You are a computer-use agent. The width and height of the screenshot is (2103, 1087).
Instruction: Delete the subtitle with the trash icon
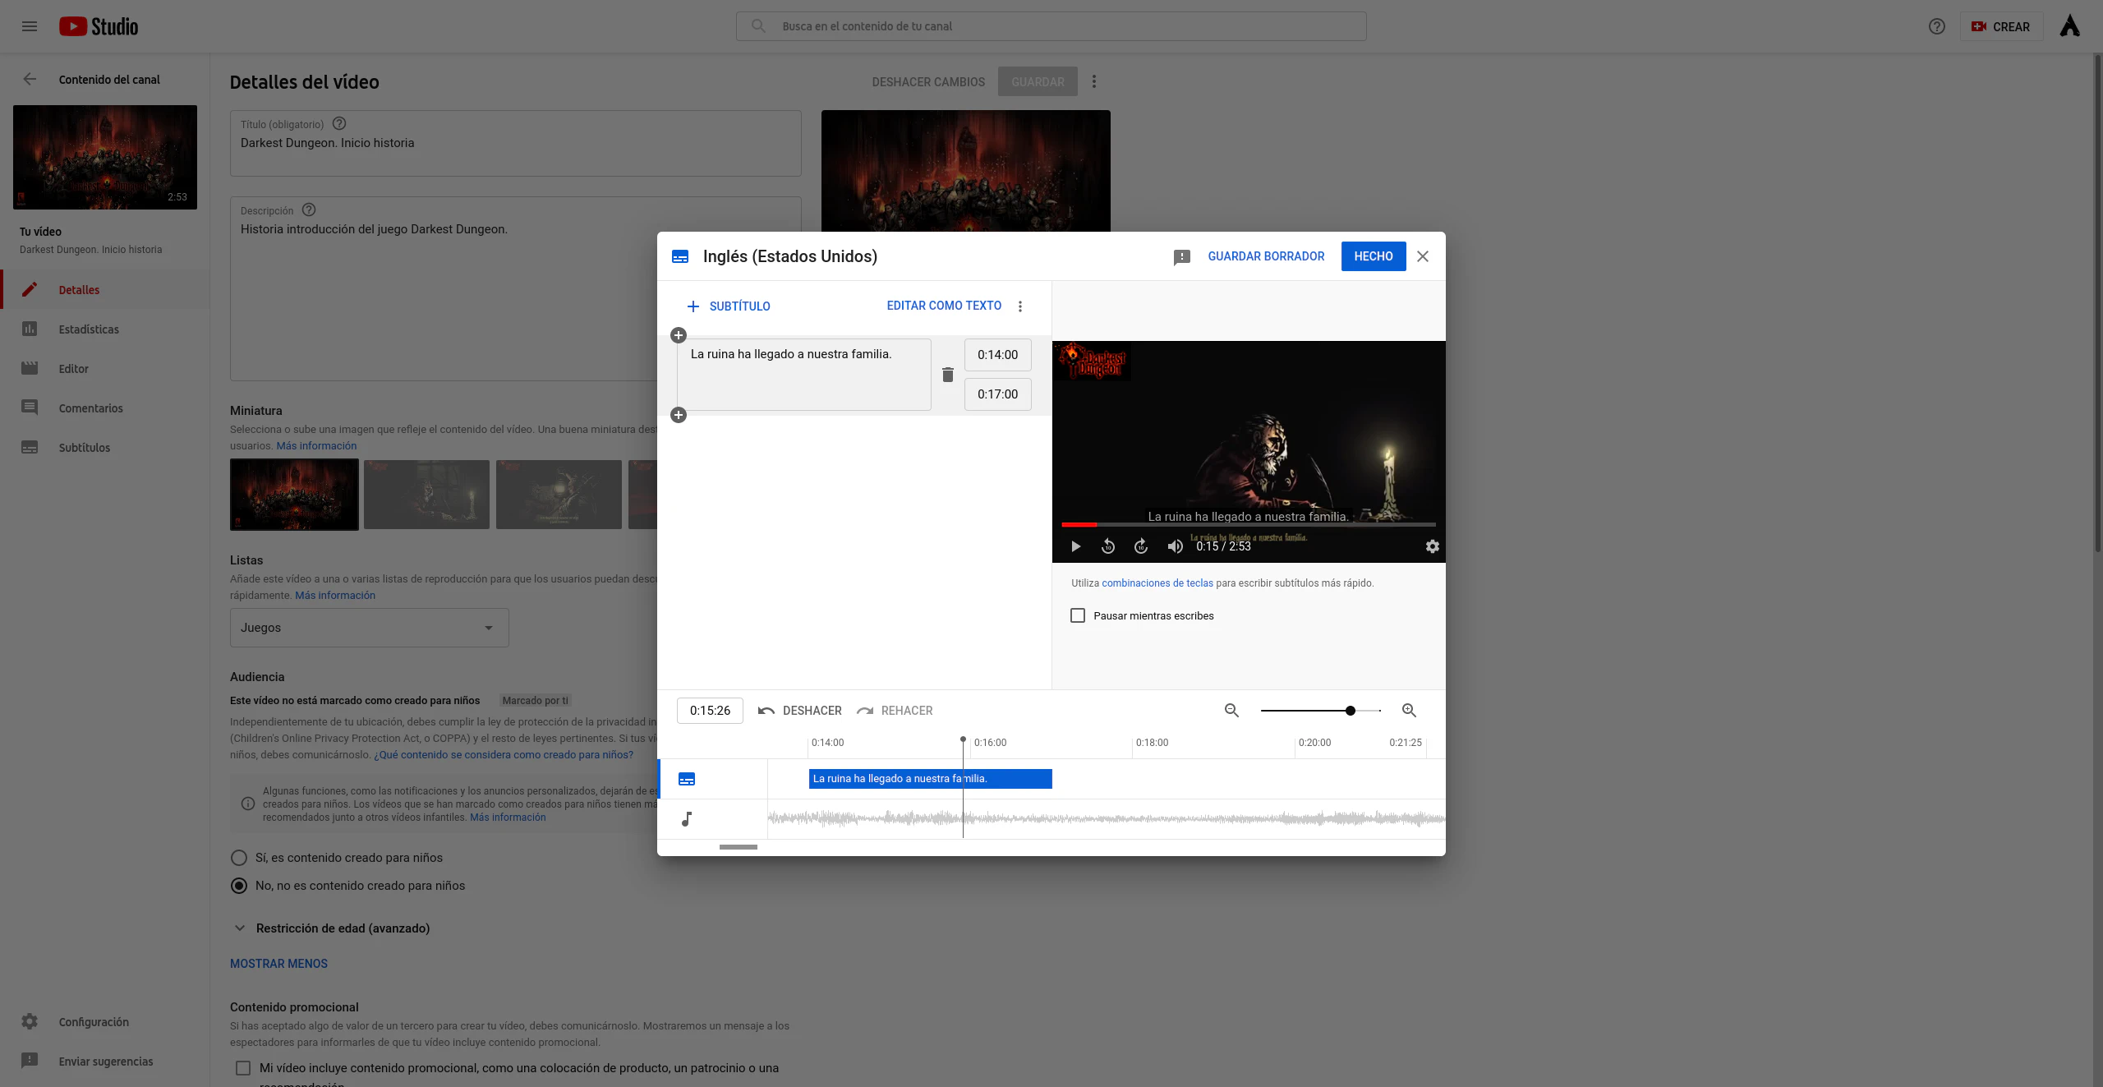947,375
